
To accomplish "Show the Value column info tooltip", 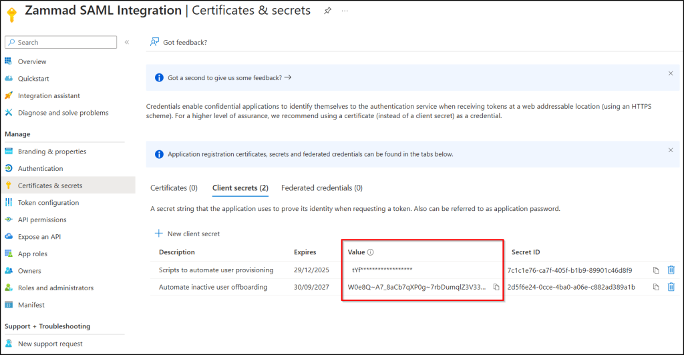I will [370, 252].
